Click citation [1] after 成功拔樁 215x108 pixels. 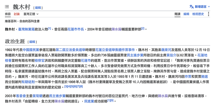[109, 101]
